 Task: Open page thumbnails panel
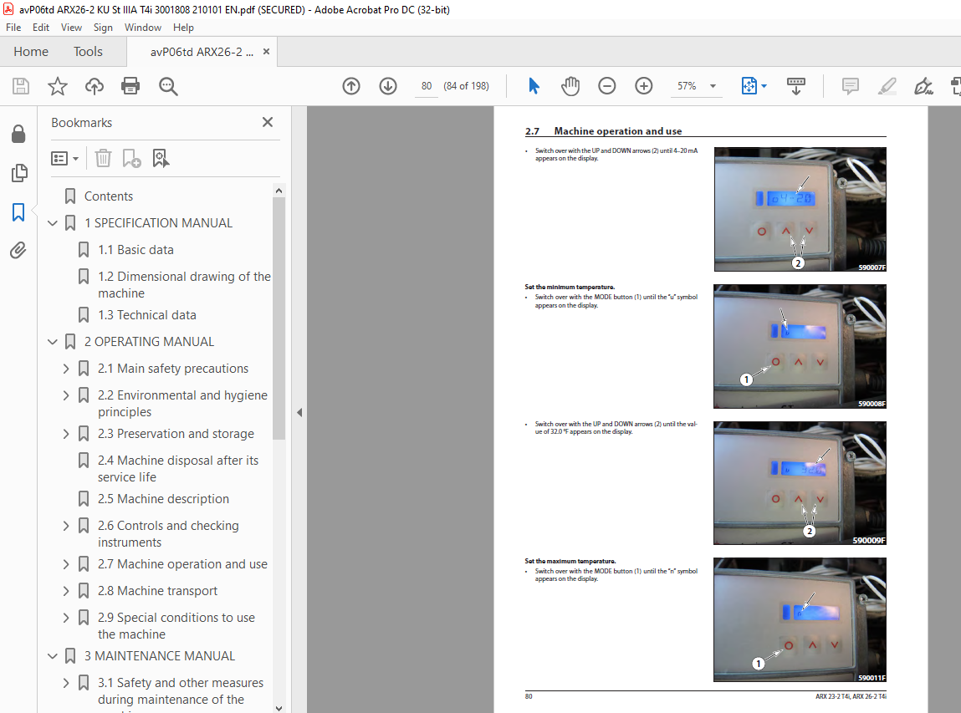click(x=19, y=173)
